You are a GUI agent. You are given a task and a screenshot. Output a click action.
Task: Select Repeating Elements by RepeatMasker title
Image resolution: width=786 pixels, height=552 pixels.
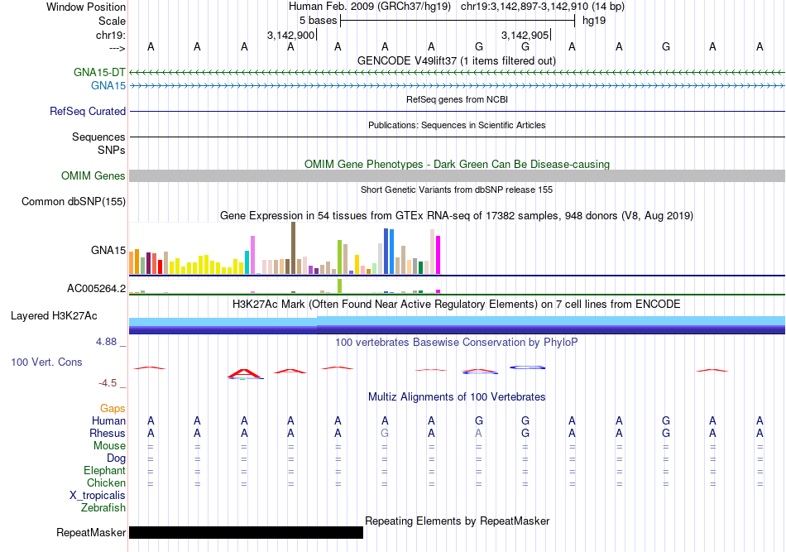pyautogui.click(x=458, y=521)
